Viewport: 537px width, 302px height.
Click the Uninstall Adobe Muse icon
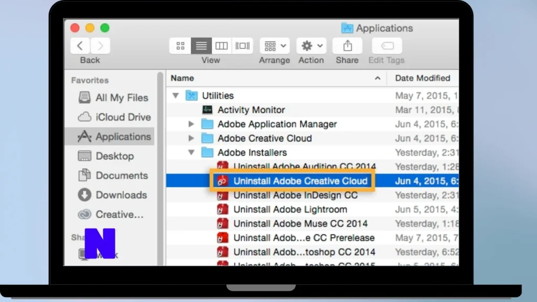click(x=222, y=223)
